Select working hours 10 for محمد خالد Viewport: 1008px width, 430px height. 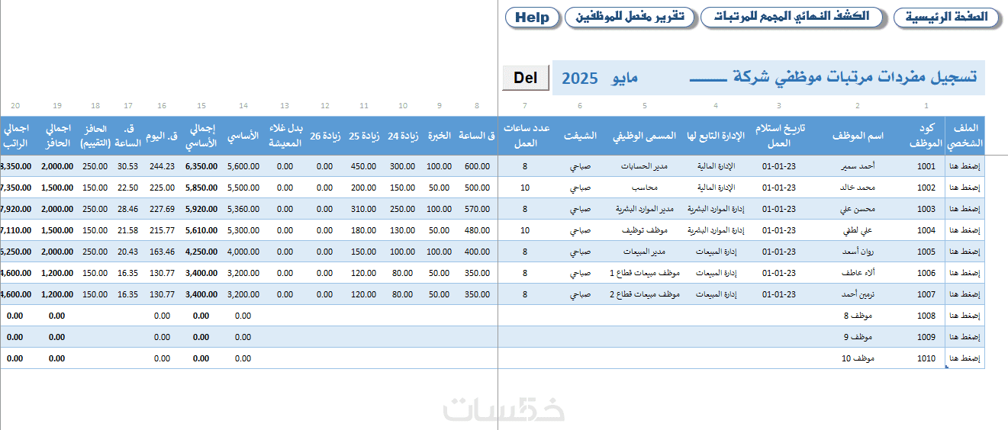point(525,188)
